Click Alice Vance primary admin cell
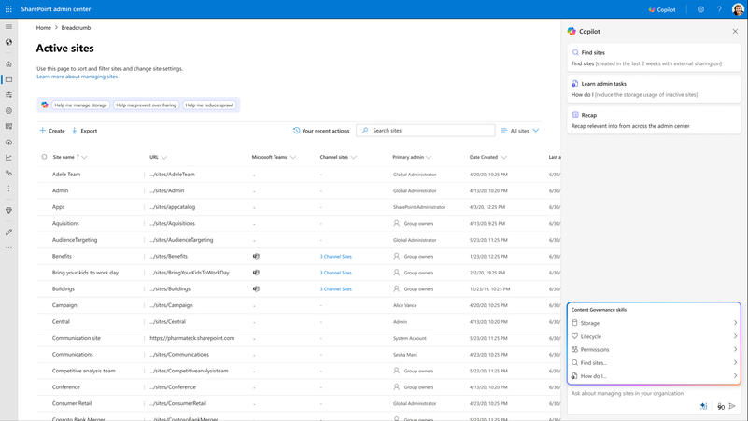This screenshot has height=421, width=748. pos(405,305)
